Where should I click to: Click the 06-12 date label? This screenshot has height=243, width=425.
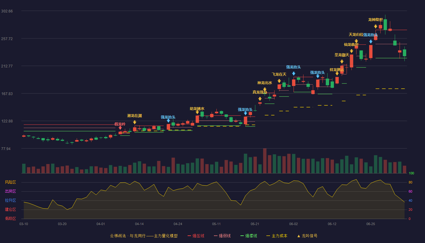coord(332,224)
